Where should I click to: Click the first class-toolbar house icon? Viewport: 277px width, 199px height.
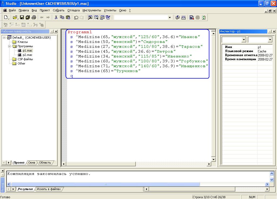point(5,25)
